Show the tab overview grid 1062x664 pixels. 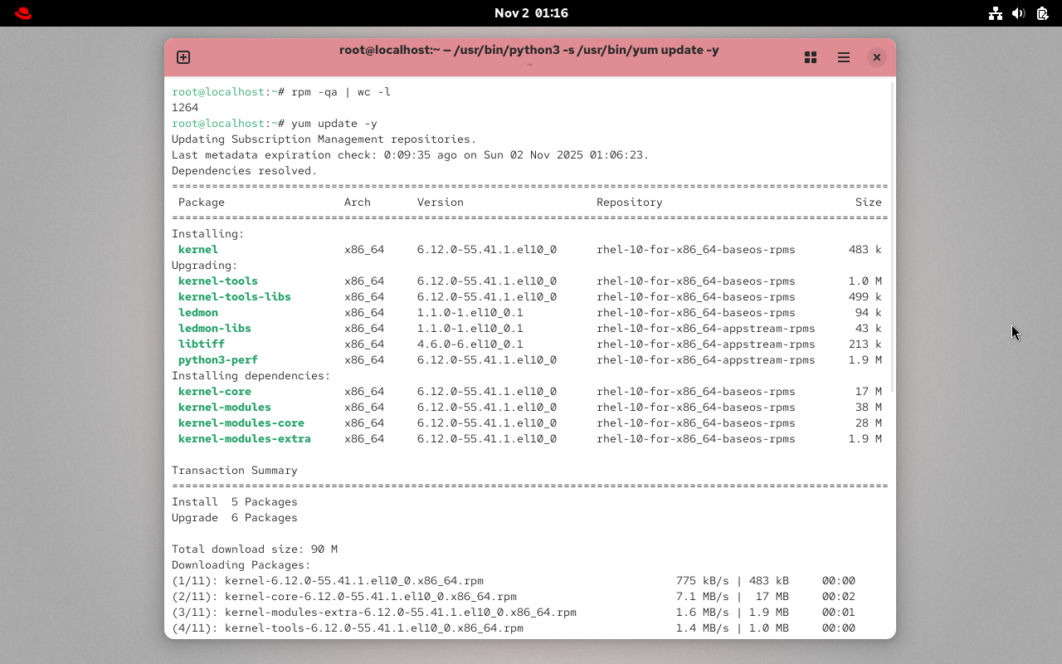coord(811,57)
